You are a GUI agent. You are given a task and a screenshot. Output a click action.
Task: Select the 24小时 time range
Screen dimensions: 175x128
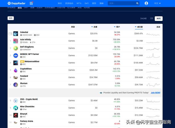pyautogui.click(x=144, y=18)
